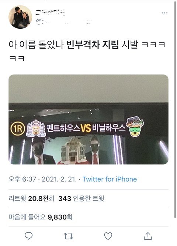Open the three-dot more options menu
This screenshot has height=246, width=177.
point(164,13)
